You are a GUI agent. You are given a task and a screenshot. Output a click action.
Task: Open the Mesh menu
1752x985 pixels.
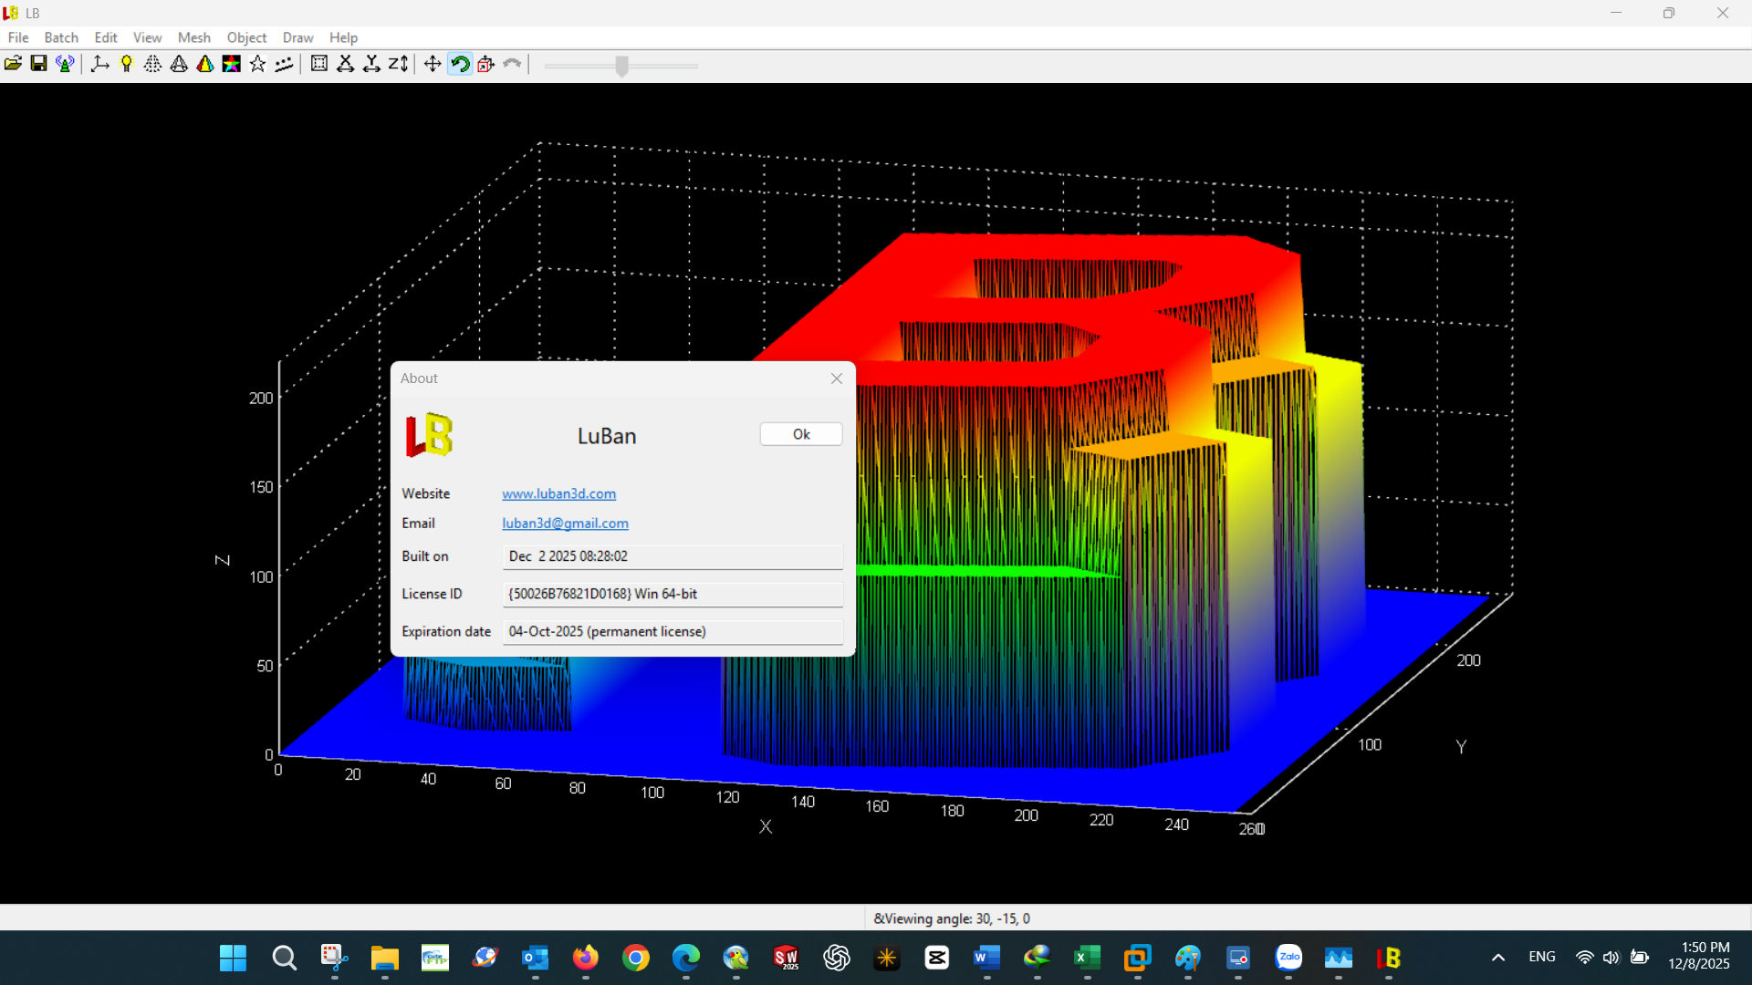tap(194, 37)
